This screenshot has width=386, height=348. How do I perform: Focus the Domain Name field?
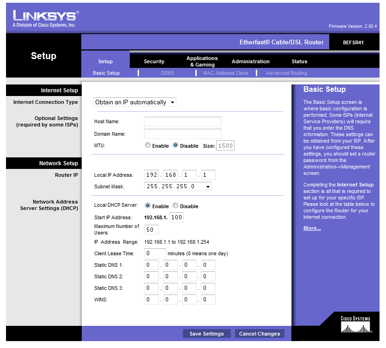pos(183,134)
